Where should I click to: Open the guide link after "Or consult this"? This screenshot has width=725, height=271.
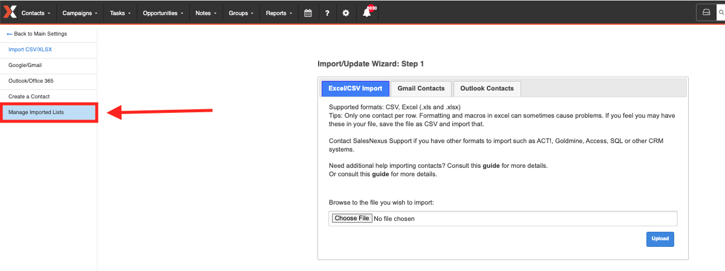pos(380,174)
